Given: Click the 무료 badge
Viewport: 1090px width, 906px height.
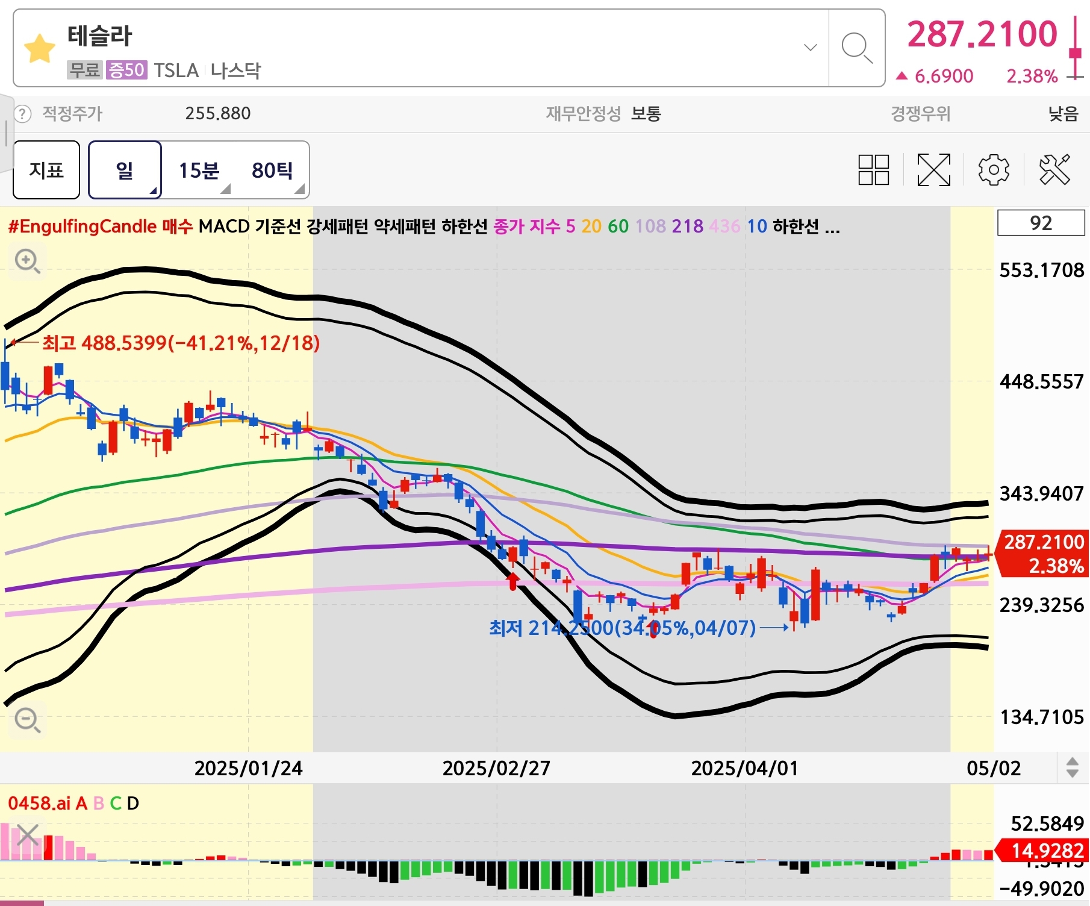Looking at the screenshot, I should click(84, 70).
